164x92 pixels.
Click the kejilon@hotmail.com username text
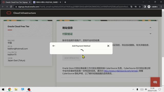click(18, 49)
